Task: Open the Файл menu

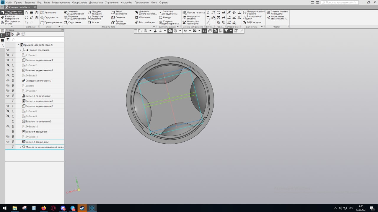Action: [9, 2]
